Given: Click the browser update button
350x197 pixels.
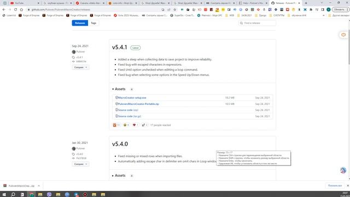Looking at the screenshot, I should (x=340, y=10).
